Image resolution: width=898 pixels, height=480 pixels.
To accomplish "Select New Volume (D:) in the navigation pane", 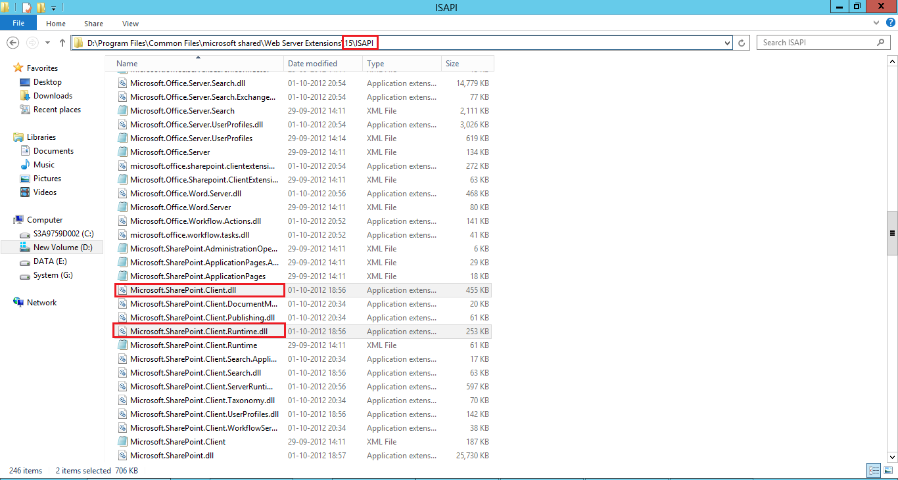I will (52, 248).
